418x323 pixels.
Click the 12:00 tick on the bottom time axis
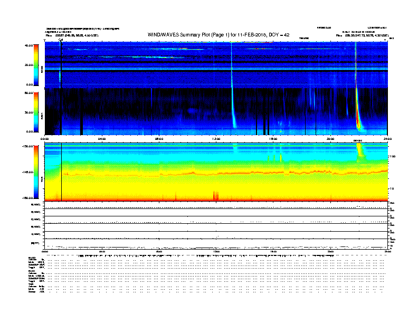point(216,251)
